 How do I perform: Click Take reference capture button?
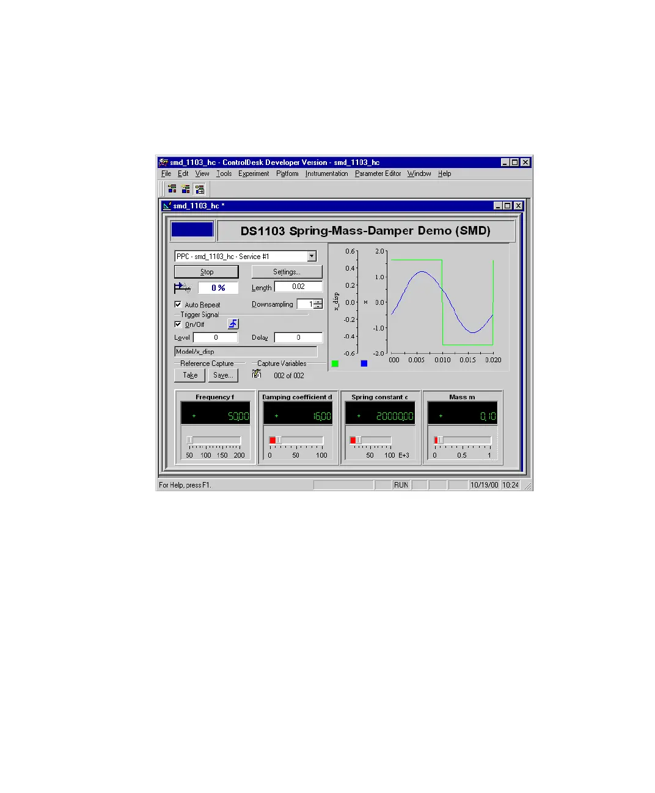tap(190, 375)
